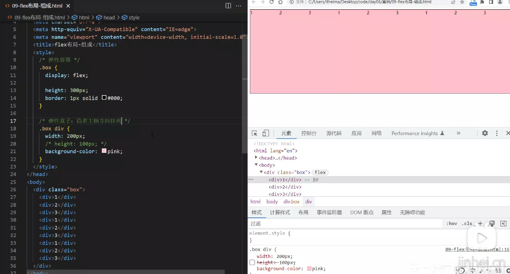
Task: Toggle the computed styles sidebar icon
Action: 503,223
